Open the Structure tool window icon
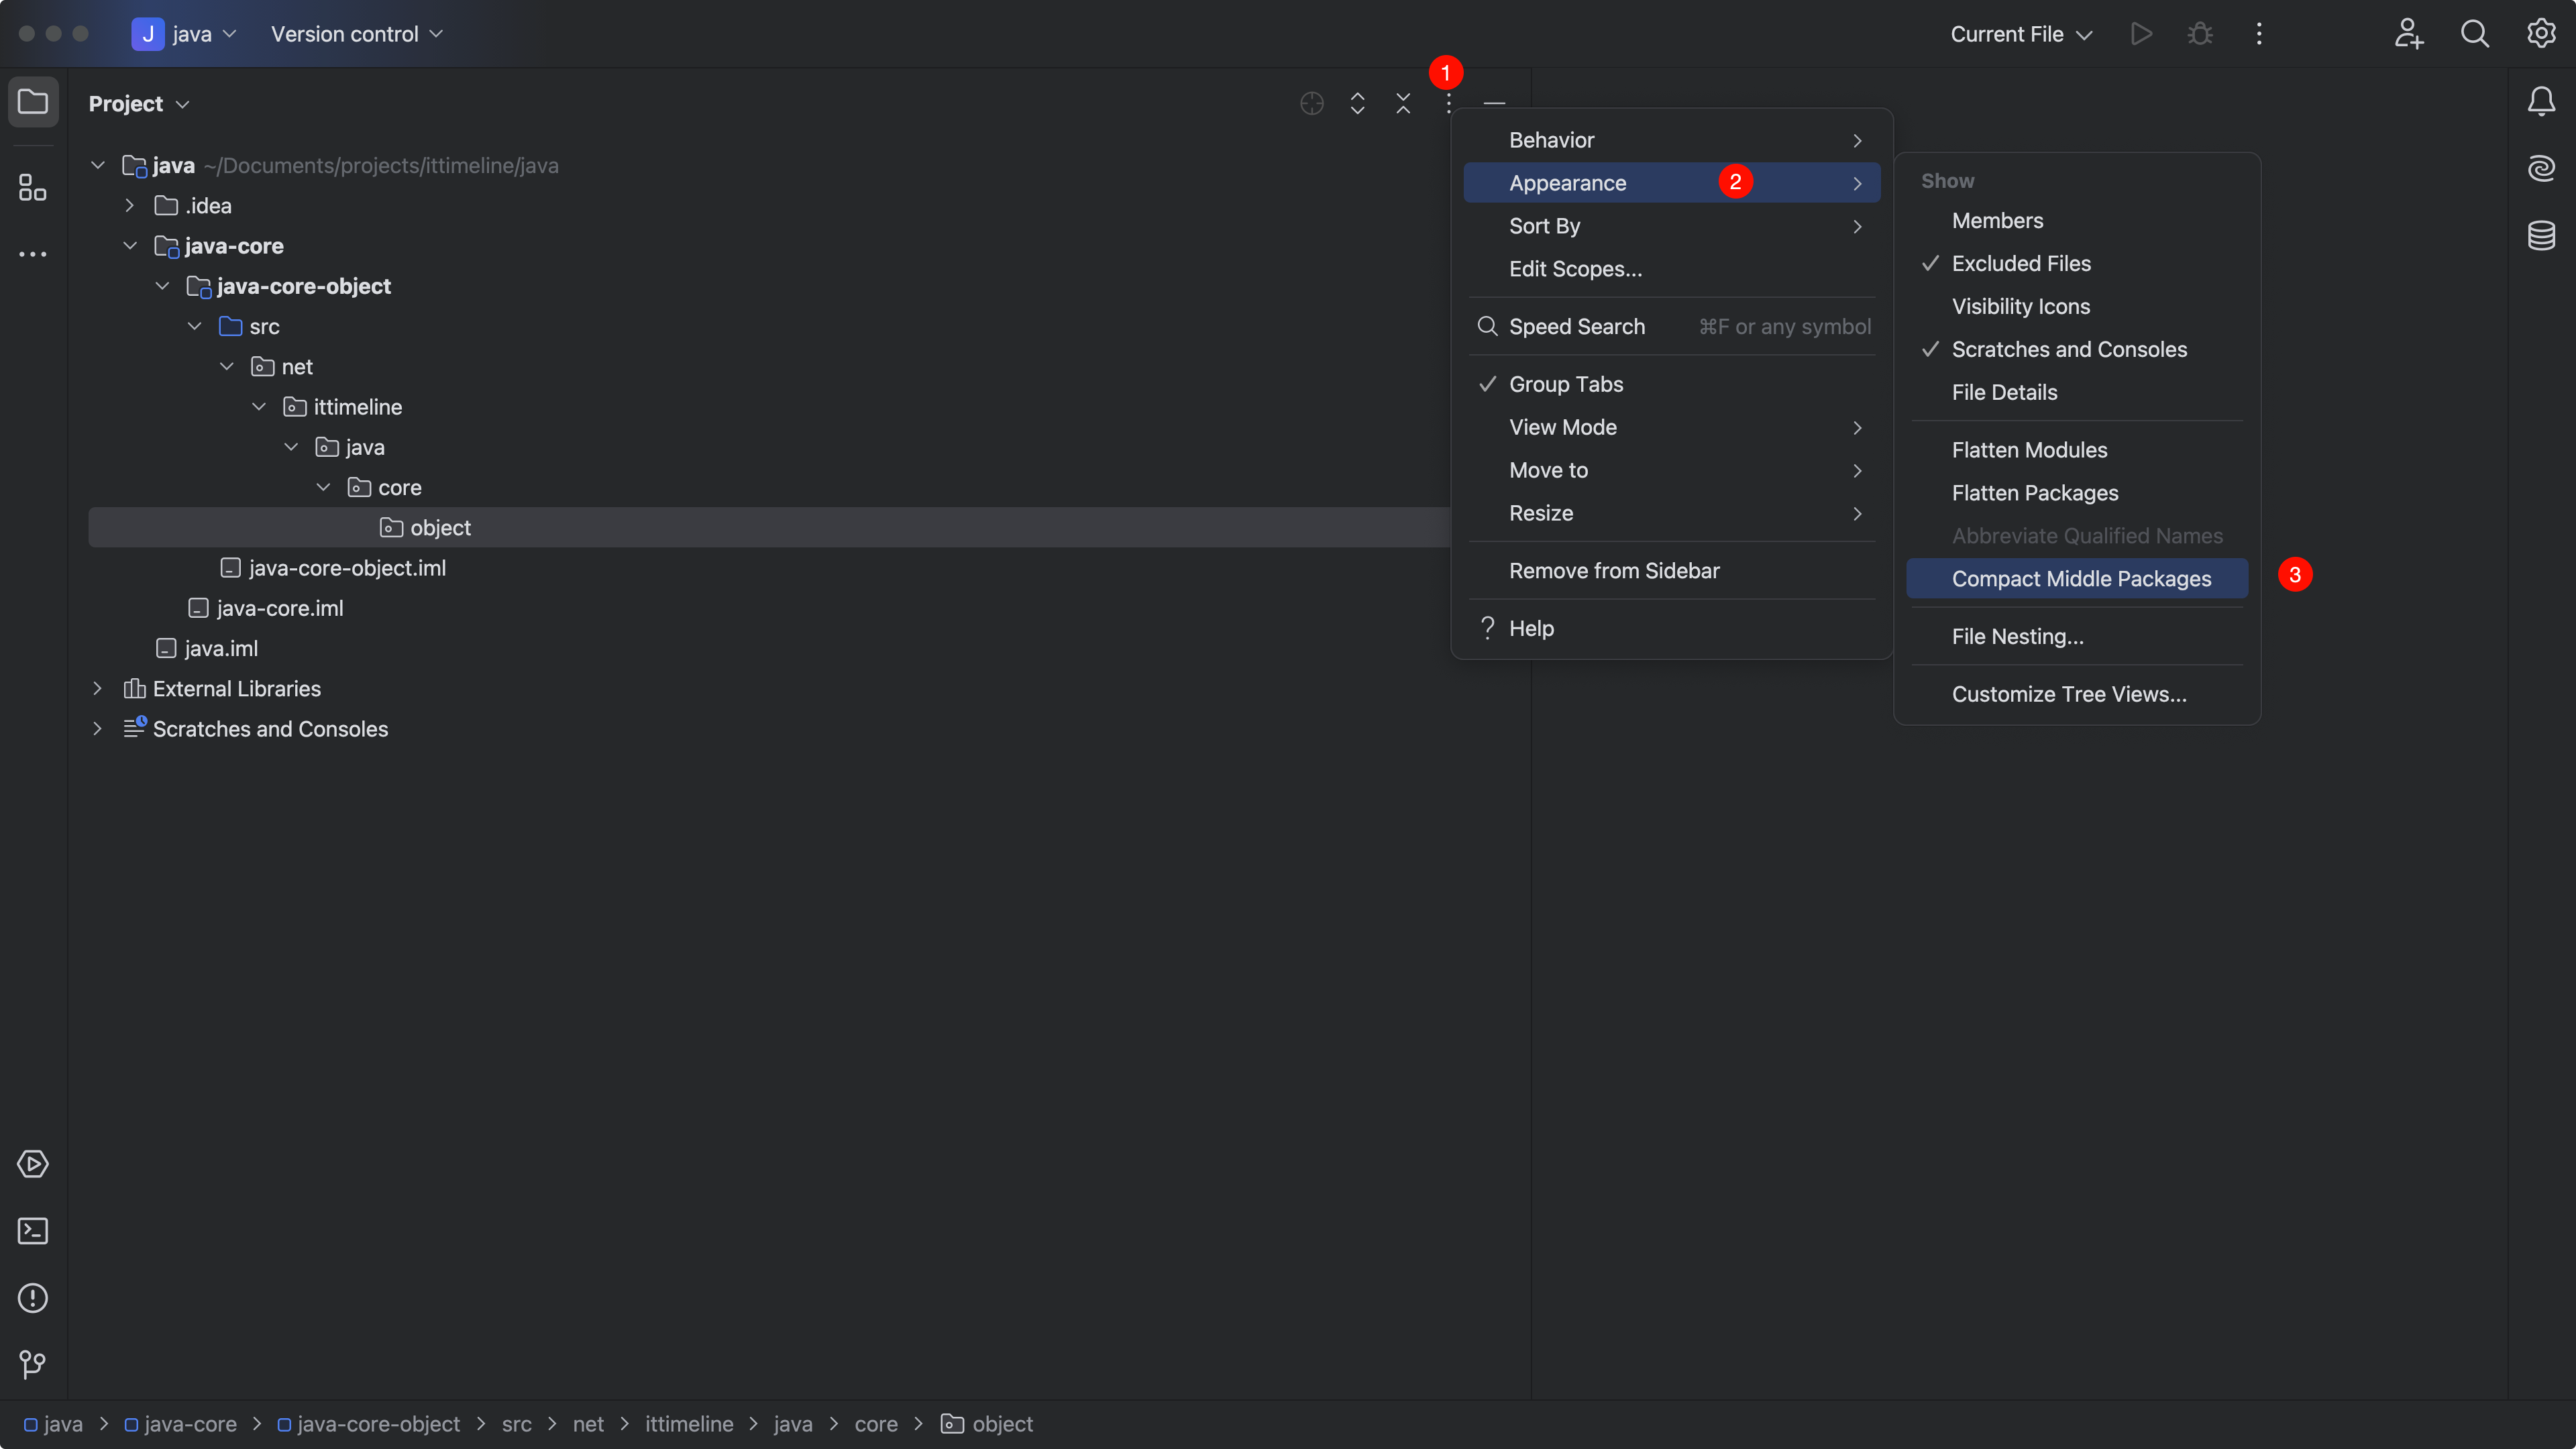This screenshot has width=2576, height=1449. pos(33,187)
